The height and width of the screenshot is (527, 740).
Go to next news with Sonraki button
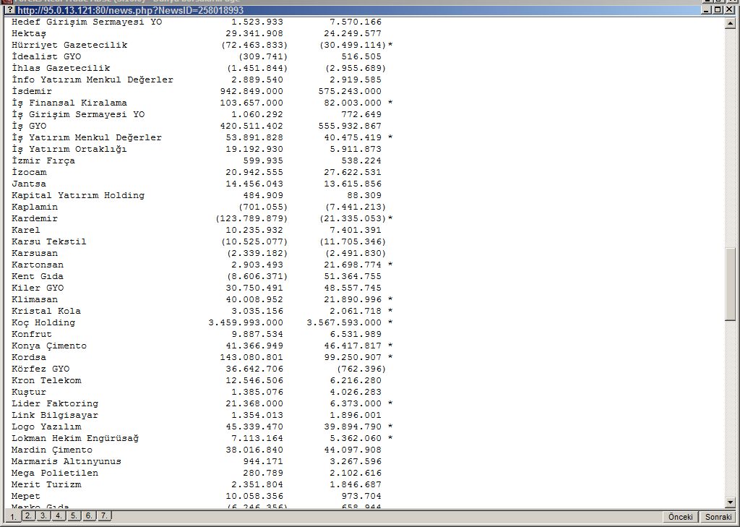718,517
